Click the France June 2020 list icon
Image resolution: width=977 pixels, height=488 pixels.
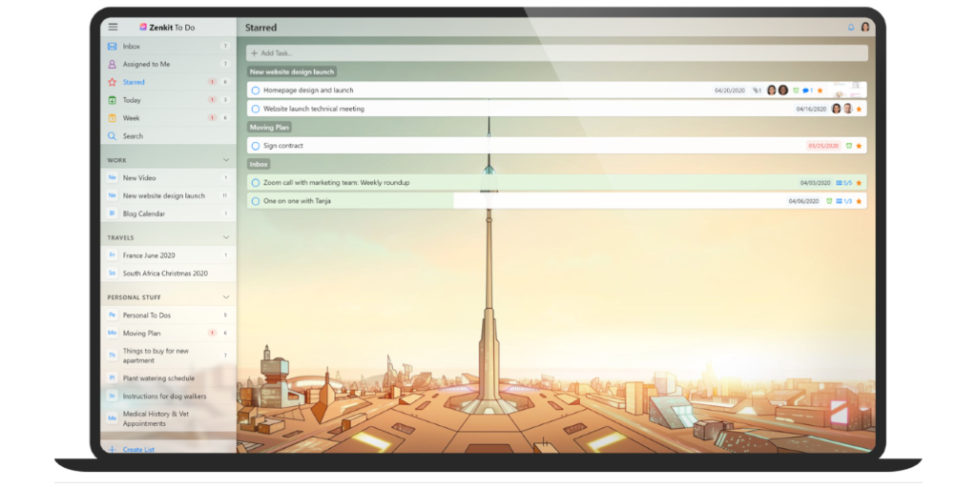(x=113, y=255)
